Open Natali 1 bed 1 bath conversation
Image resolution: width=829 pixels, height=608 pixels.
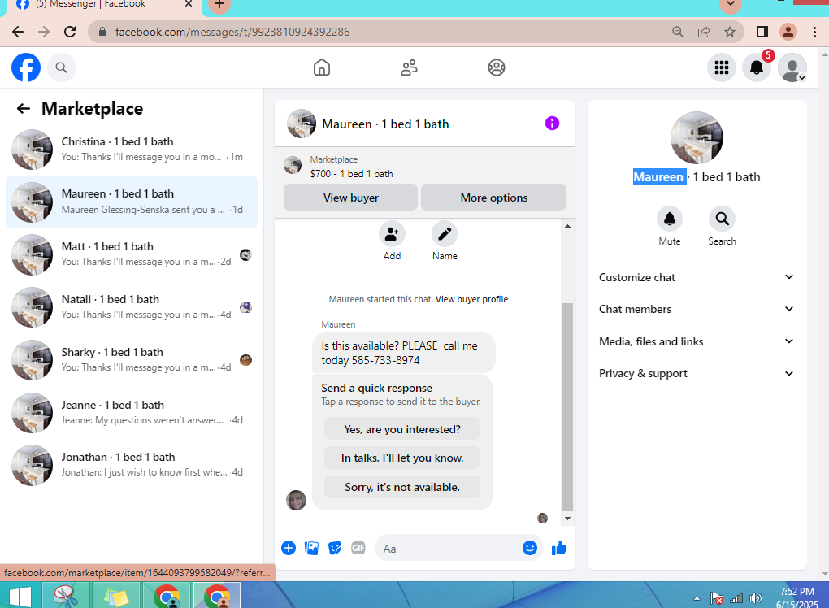132,307
